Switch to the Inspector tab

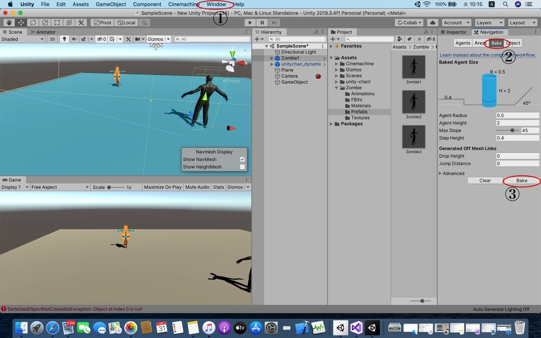[454, 32]
